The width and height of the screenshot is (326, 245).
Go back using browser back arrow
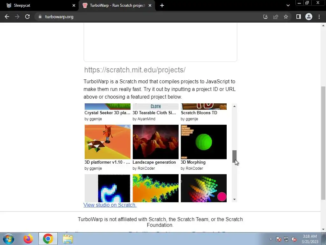pyautogui.click(x=7, y=17)
